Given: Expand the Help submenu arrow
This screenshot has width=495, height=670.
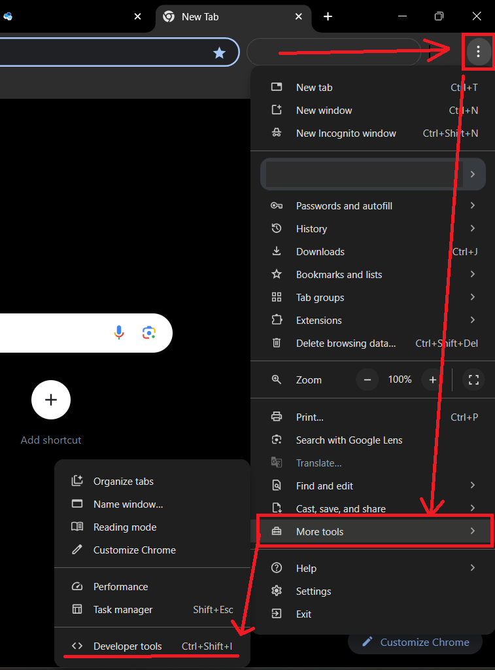Looking at the screenshot, I should pos(472,567).
